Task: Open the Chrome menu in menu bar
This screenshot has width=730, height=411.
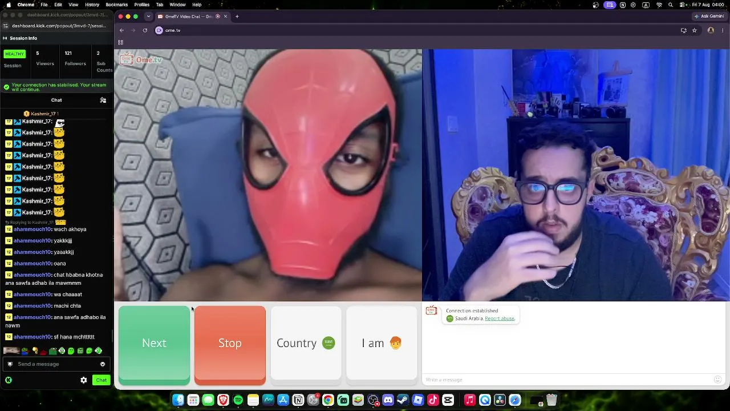Action: pos(26,5)
